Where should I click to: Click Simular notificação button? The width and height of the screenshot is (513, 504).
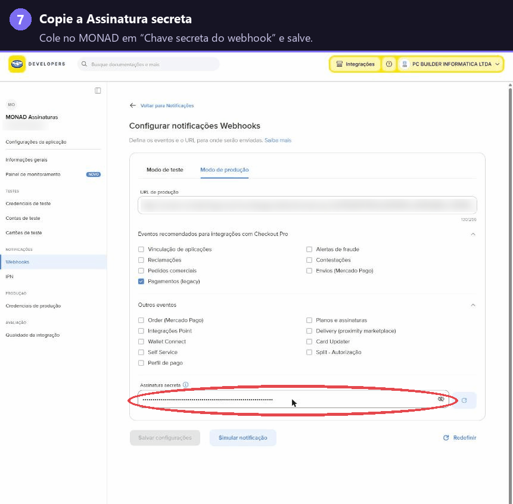[x=242, y=438]
